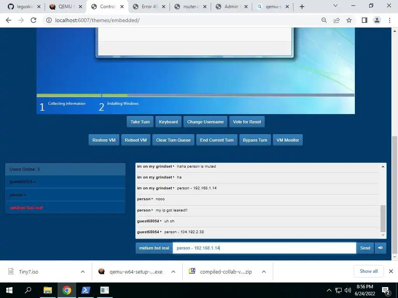Click the Tiny7.iso file icon in downloads

(x=11, y=271)
